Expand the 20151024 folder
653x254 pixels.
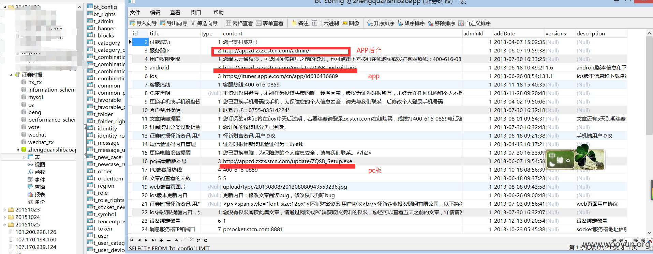point(5,217)
